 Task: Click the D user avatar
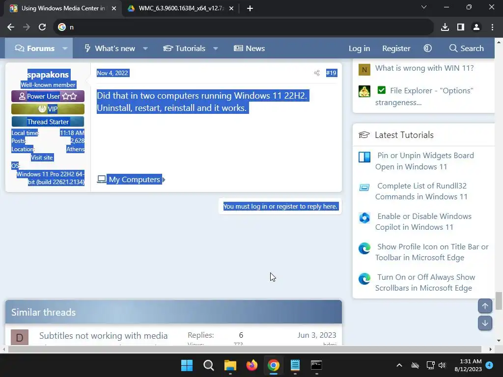tap(20, 337)
